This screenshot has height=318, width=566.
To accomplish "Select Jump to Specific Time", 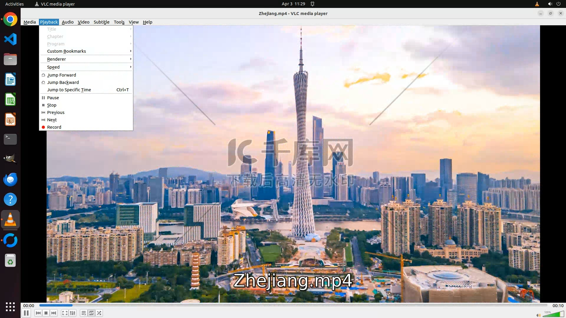I will click(x=69, y=90).
